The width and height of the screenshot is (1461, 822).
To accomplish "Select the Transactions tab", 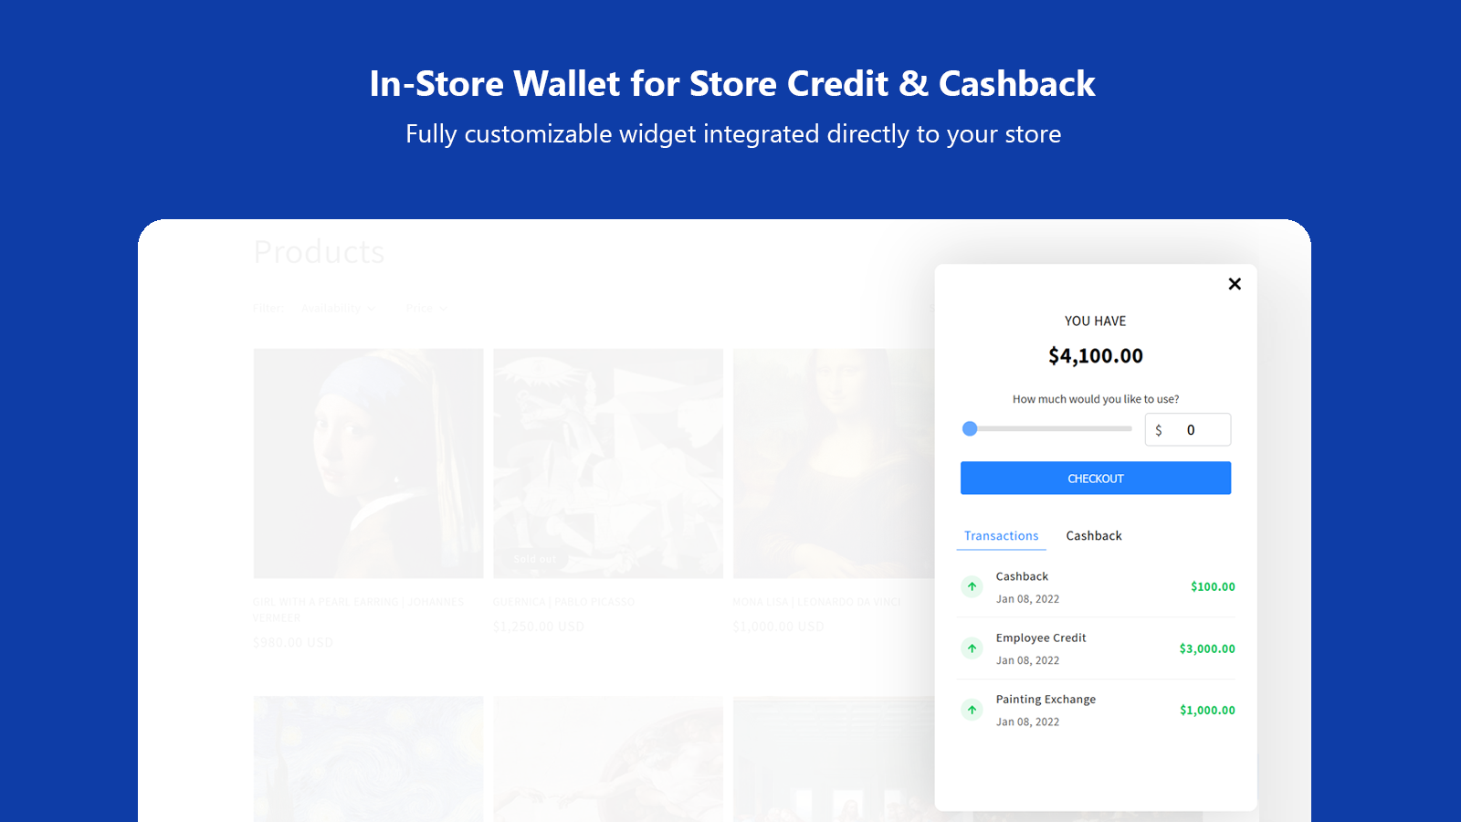I will 1001,536.
